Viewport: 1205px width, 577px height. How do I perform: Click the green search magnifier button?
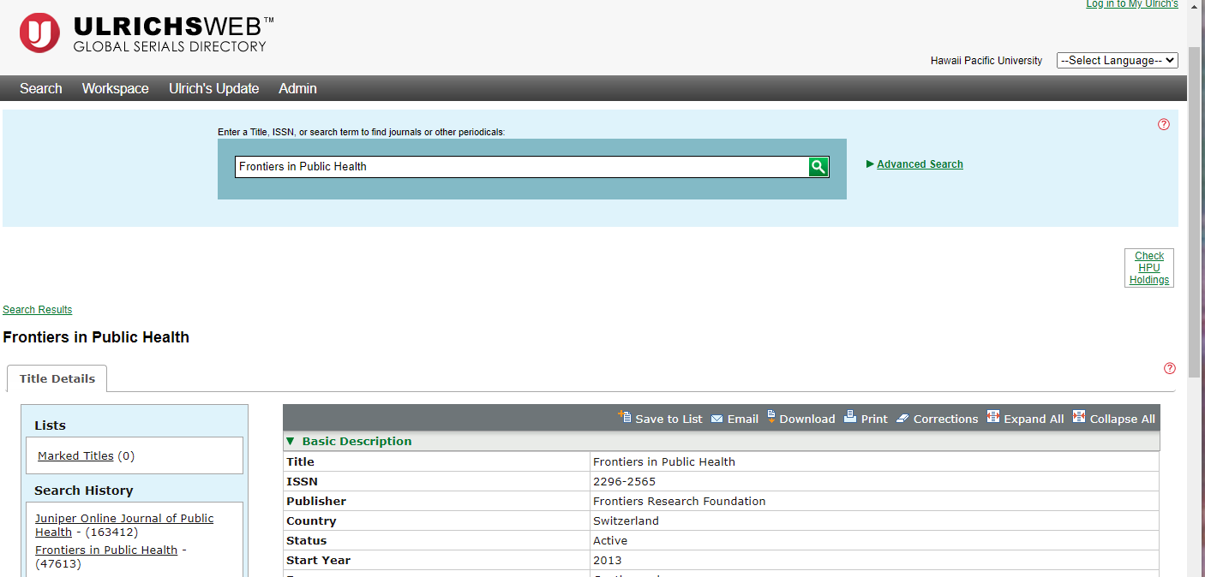[x=818, y=166]
